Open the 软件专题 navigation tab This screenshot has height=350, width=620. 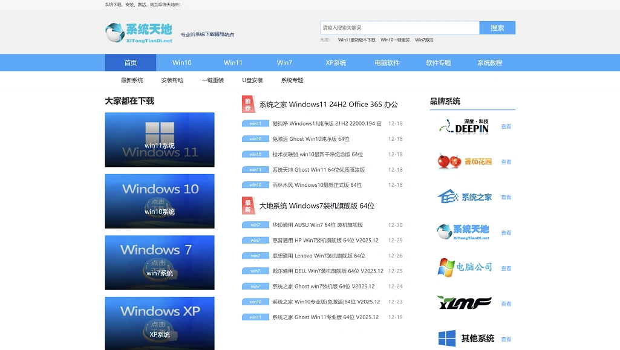pyautogui.click(x=439, y=63)
